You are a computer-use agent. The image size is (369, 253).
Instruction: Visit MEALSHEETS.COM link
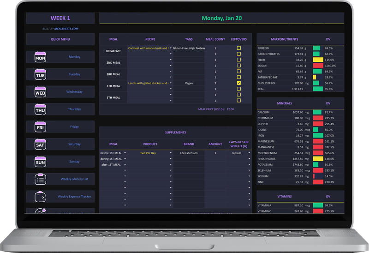pos(66,29)
